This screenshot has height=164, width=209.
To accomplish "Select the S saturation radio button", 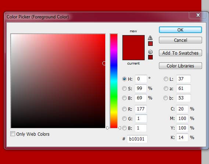I will click(x=124, y=88).
